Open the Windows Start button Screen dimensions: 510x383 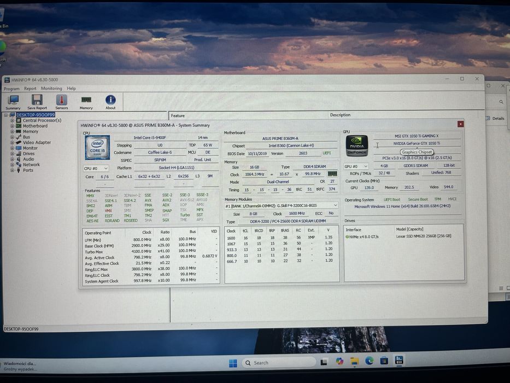tap(233, 363)
